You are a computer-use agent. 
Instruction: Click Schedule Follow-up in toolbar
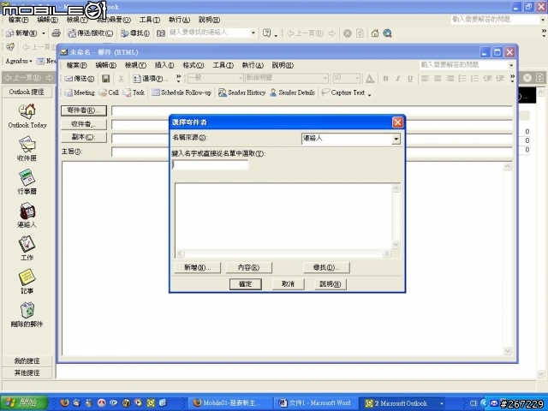(x=182, y=92)
